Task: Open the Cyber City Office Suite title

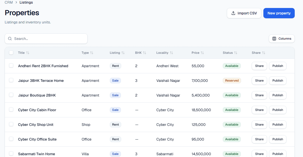Action: 37,139
